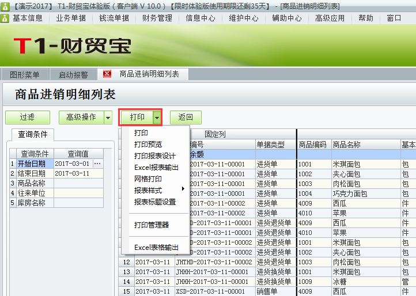
Task: Click the 开始日期 value 2017-03-01
Action: [x=73, y=164]
